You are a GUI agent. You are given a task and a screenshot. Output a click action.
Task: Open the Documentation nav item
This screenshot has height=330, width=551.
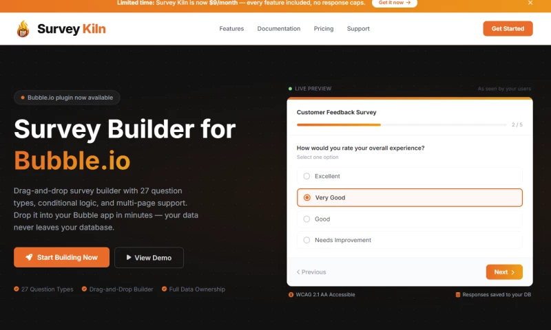(x=279, y=29)
